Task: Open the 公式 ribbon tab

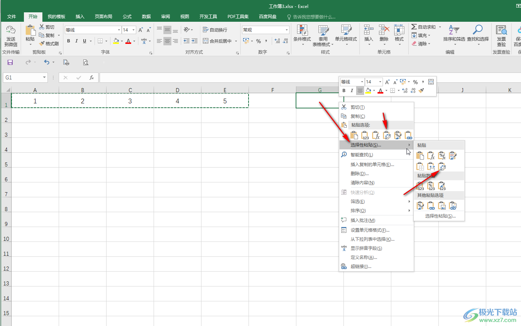Action: [127, 17]
